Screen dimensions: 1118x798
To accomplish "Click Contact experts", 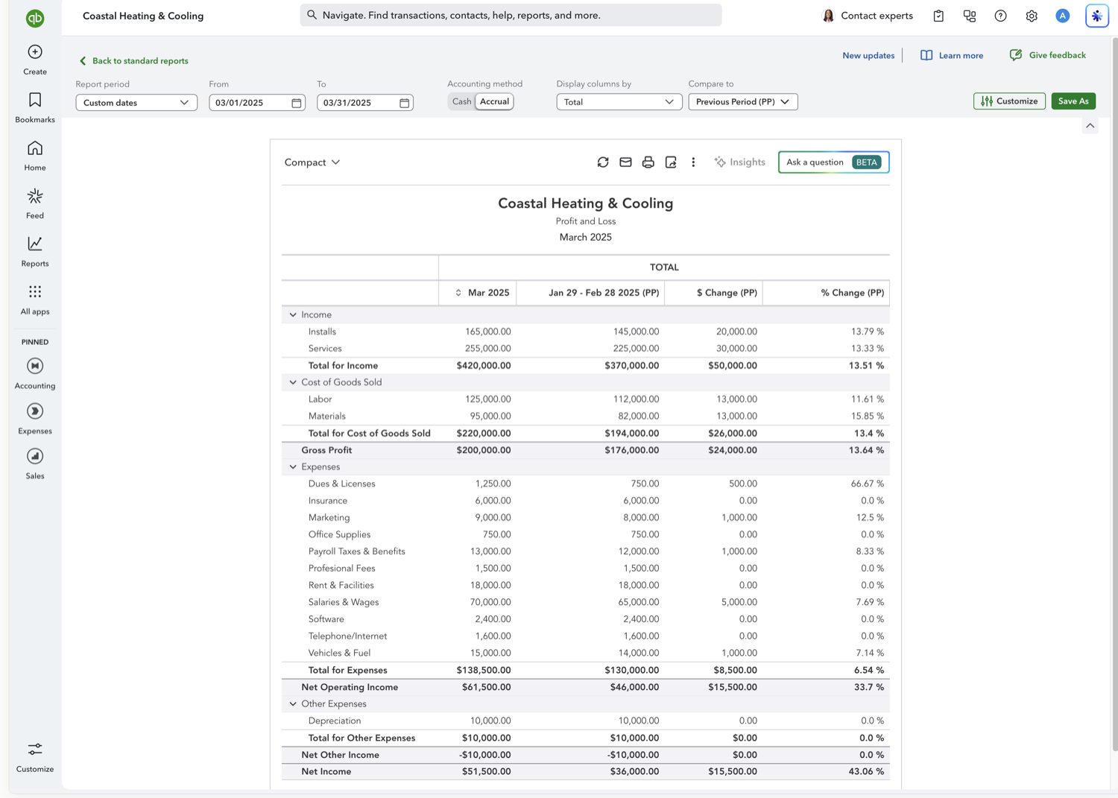I will (868, 16).
